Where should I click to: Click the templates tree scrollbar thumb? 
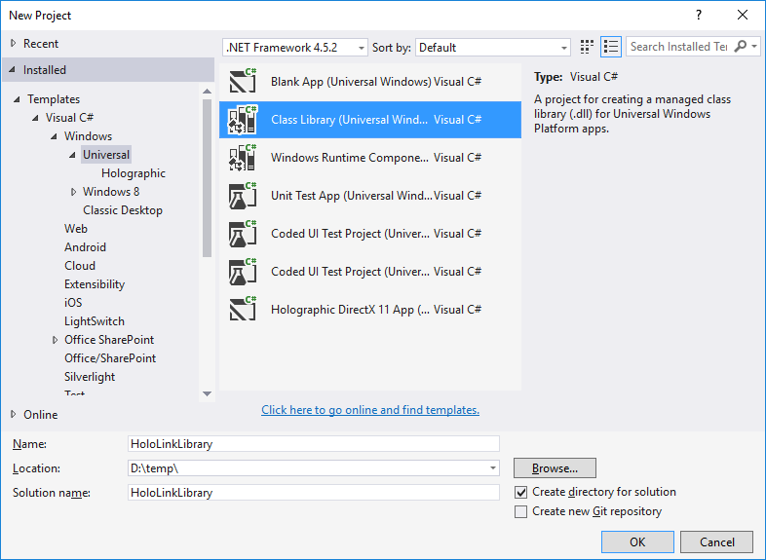(208, 178)
